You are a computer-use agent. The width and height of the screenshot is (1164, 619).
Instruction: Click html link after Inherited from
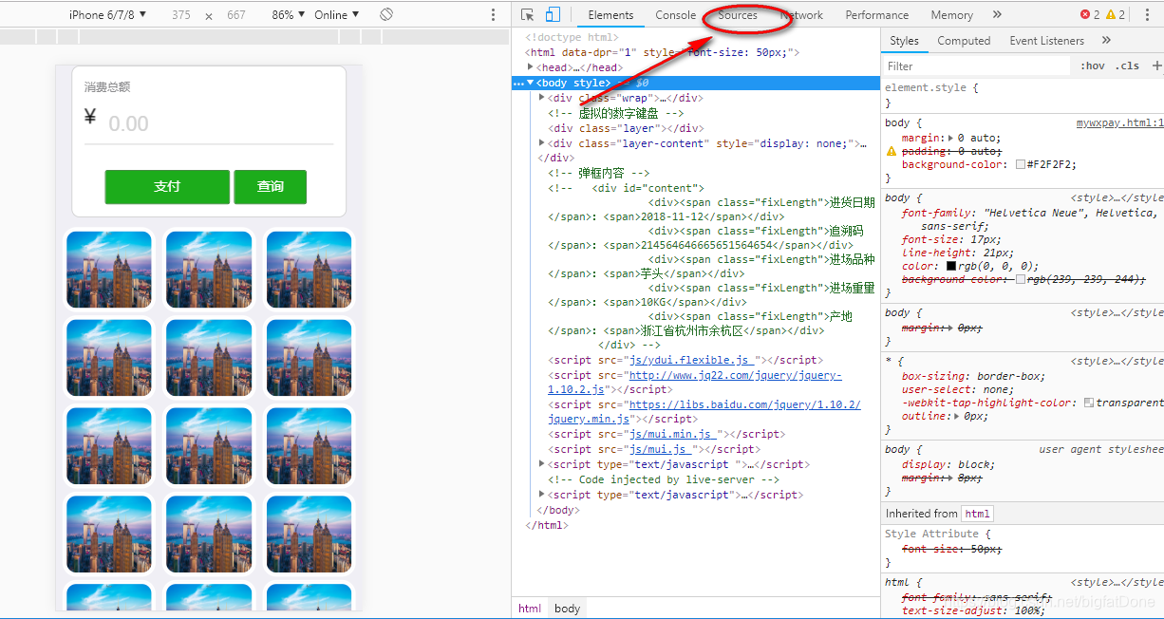point(977,514)
